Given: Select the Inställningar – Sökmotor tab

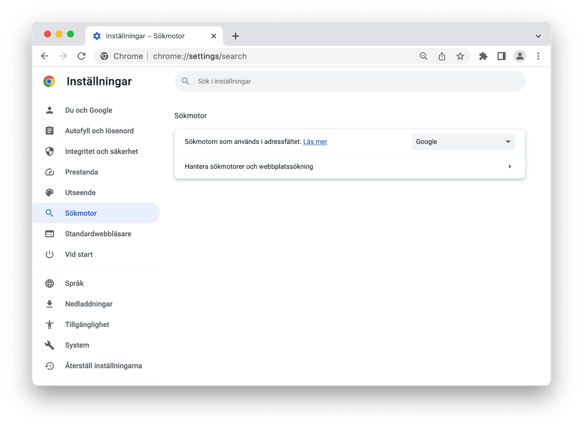Looking at the screenshot, I should [x=154, y=36].
